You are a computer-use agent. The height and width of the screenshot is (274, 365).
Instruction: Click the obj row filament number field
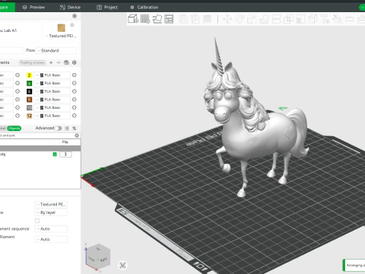[x=65, y=155]
